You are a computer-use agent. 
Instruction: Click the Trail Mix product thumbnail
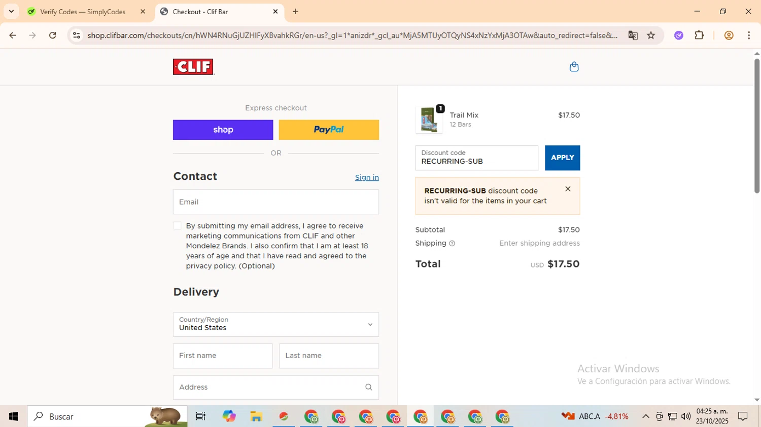429,120
